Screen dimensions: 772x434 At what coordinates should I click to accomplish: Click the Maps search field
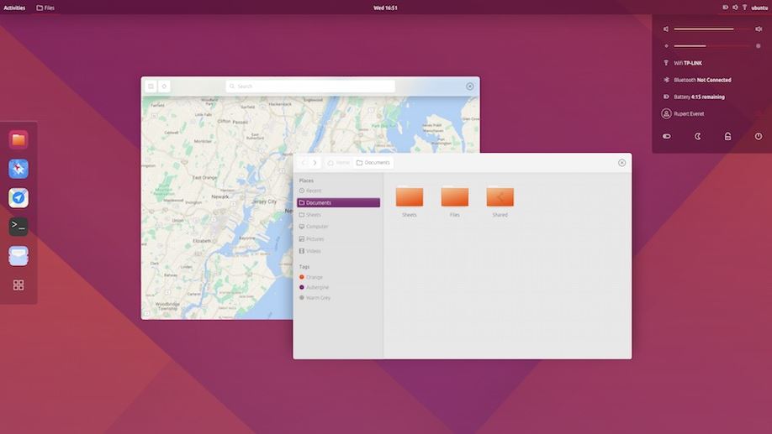click(311, 86)
